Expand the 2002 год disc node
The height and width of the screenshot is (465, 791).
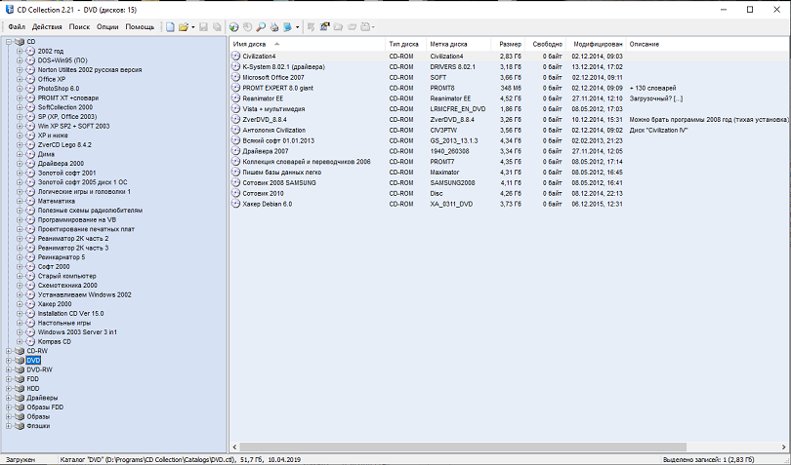click(20, 51)
